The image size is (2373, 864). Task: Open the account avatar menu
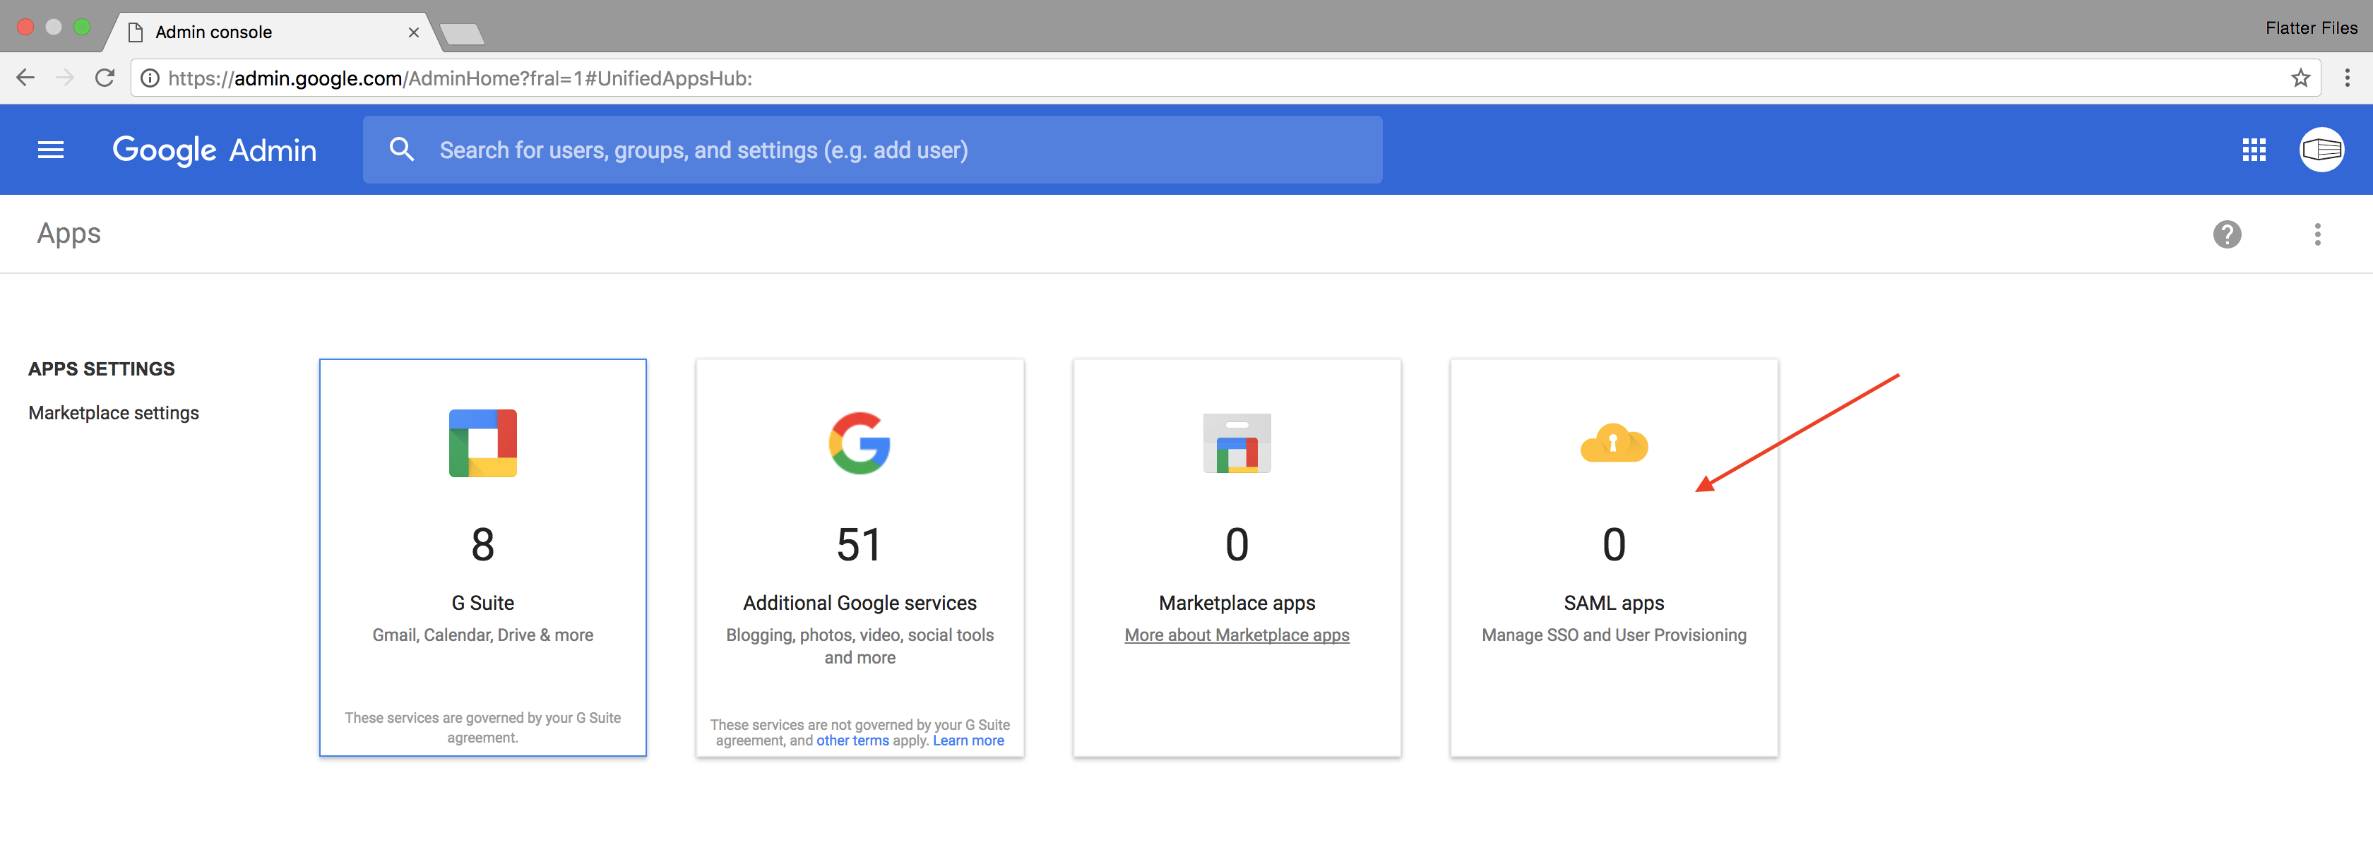(x=2321, y=149)
